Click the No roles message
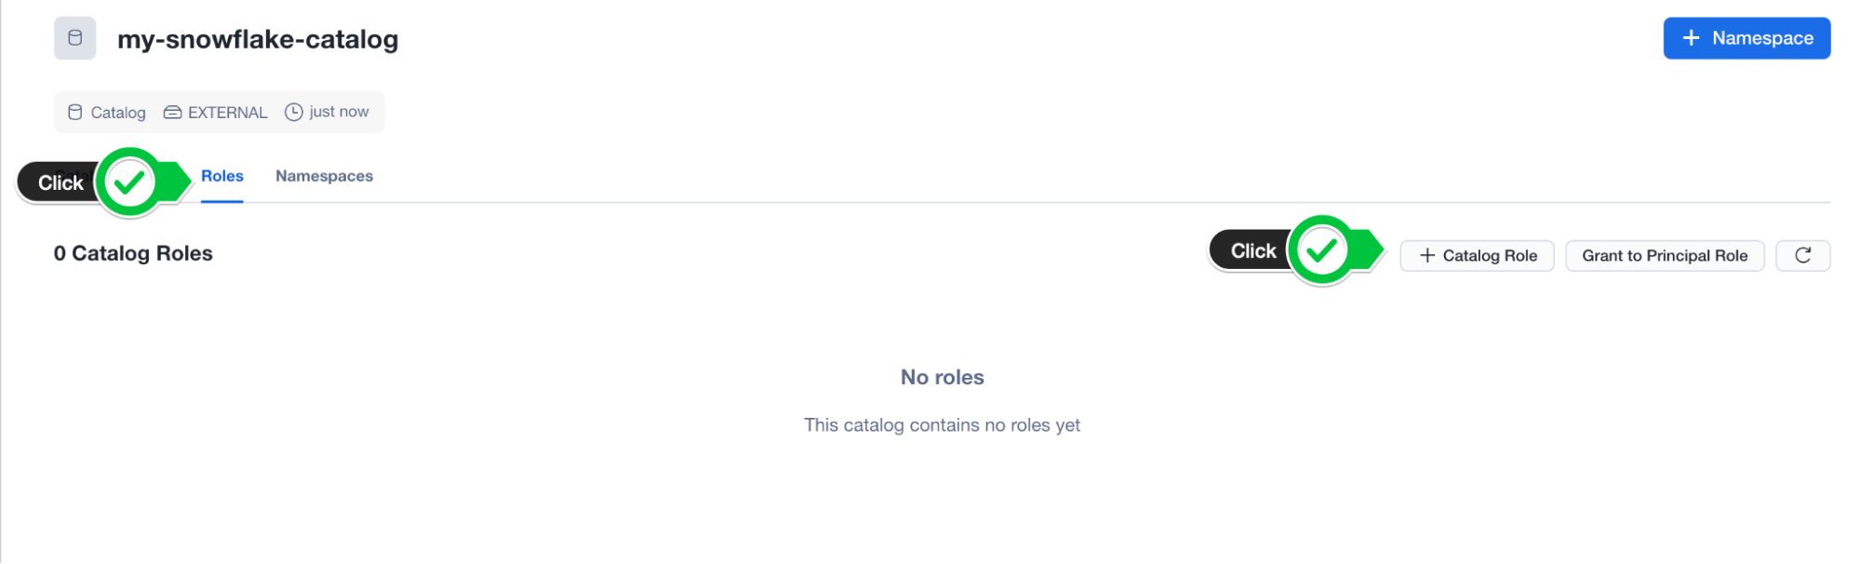The width and height of the screenshot is (1860, 564). tap(942, 377)
